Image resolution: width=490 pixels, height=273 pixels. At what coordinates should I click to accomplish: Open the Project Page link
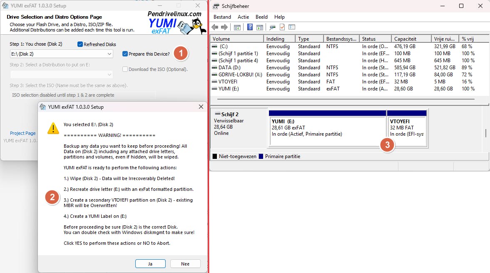(23, 133)
